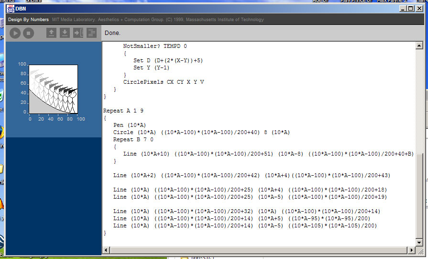428x259 pixels.
Task: Click the editor scrollbar up arrow
Action: tap(419, 45)
